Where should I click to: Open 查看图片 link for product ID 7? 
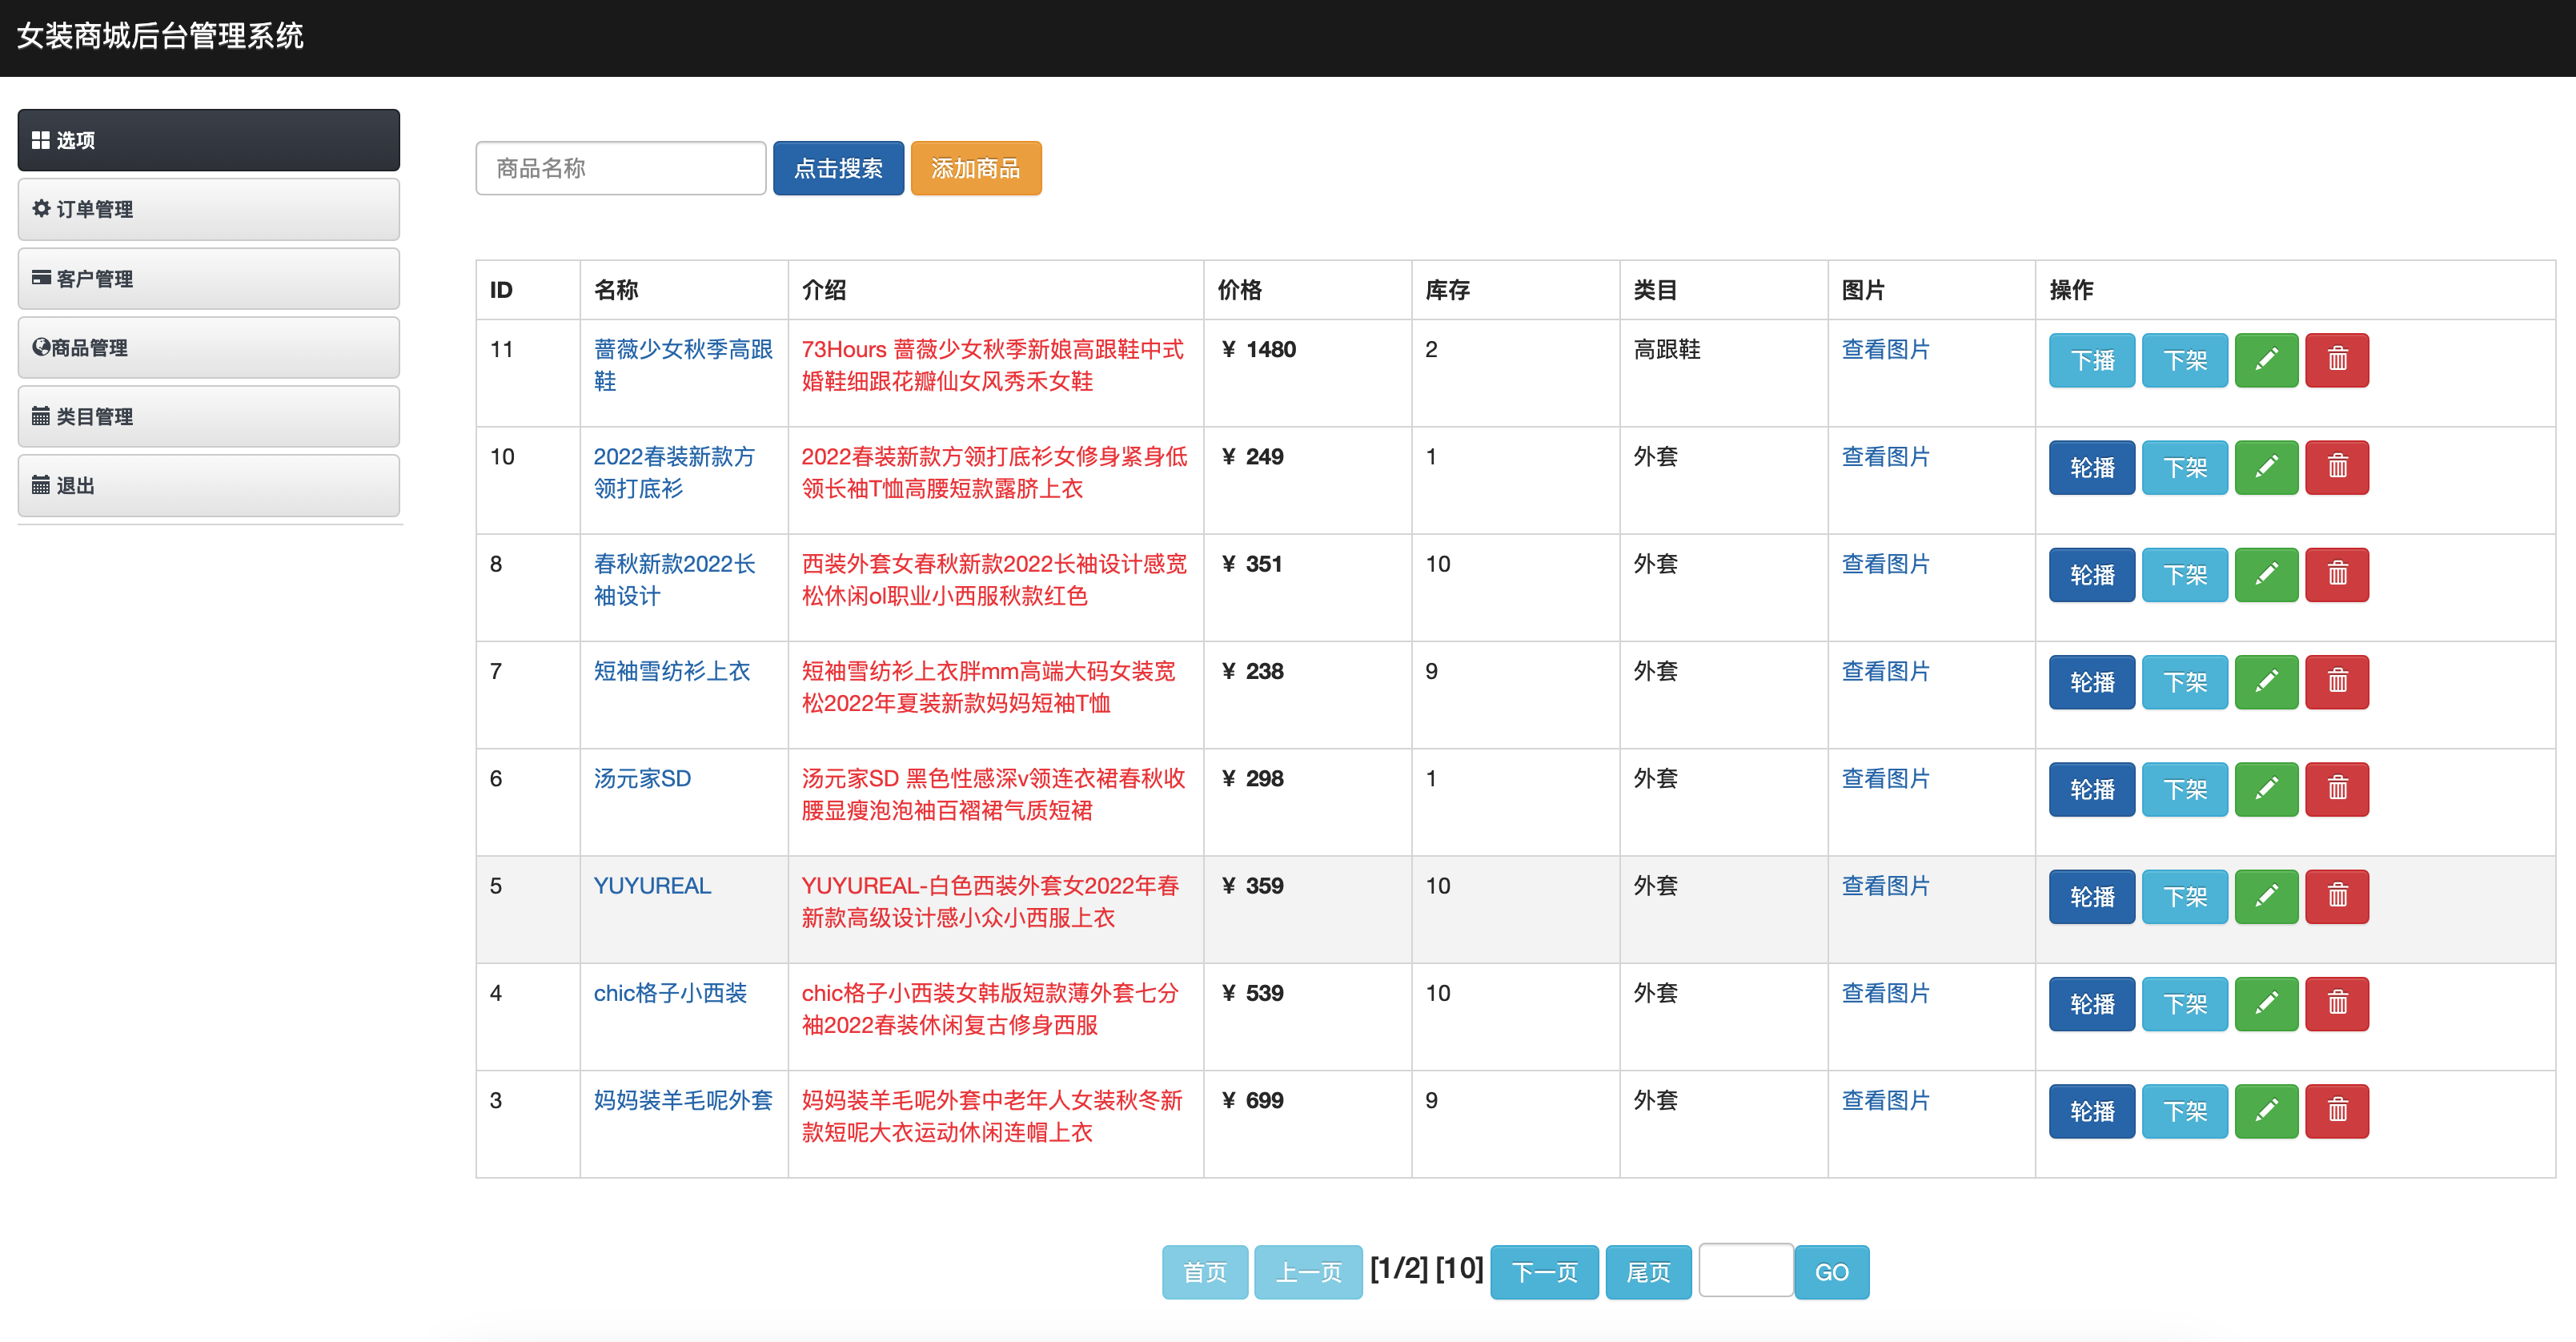[1885, 671]
